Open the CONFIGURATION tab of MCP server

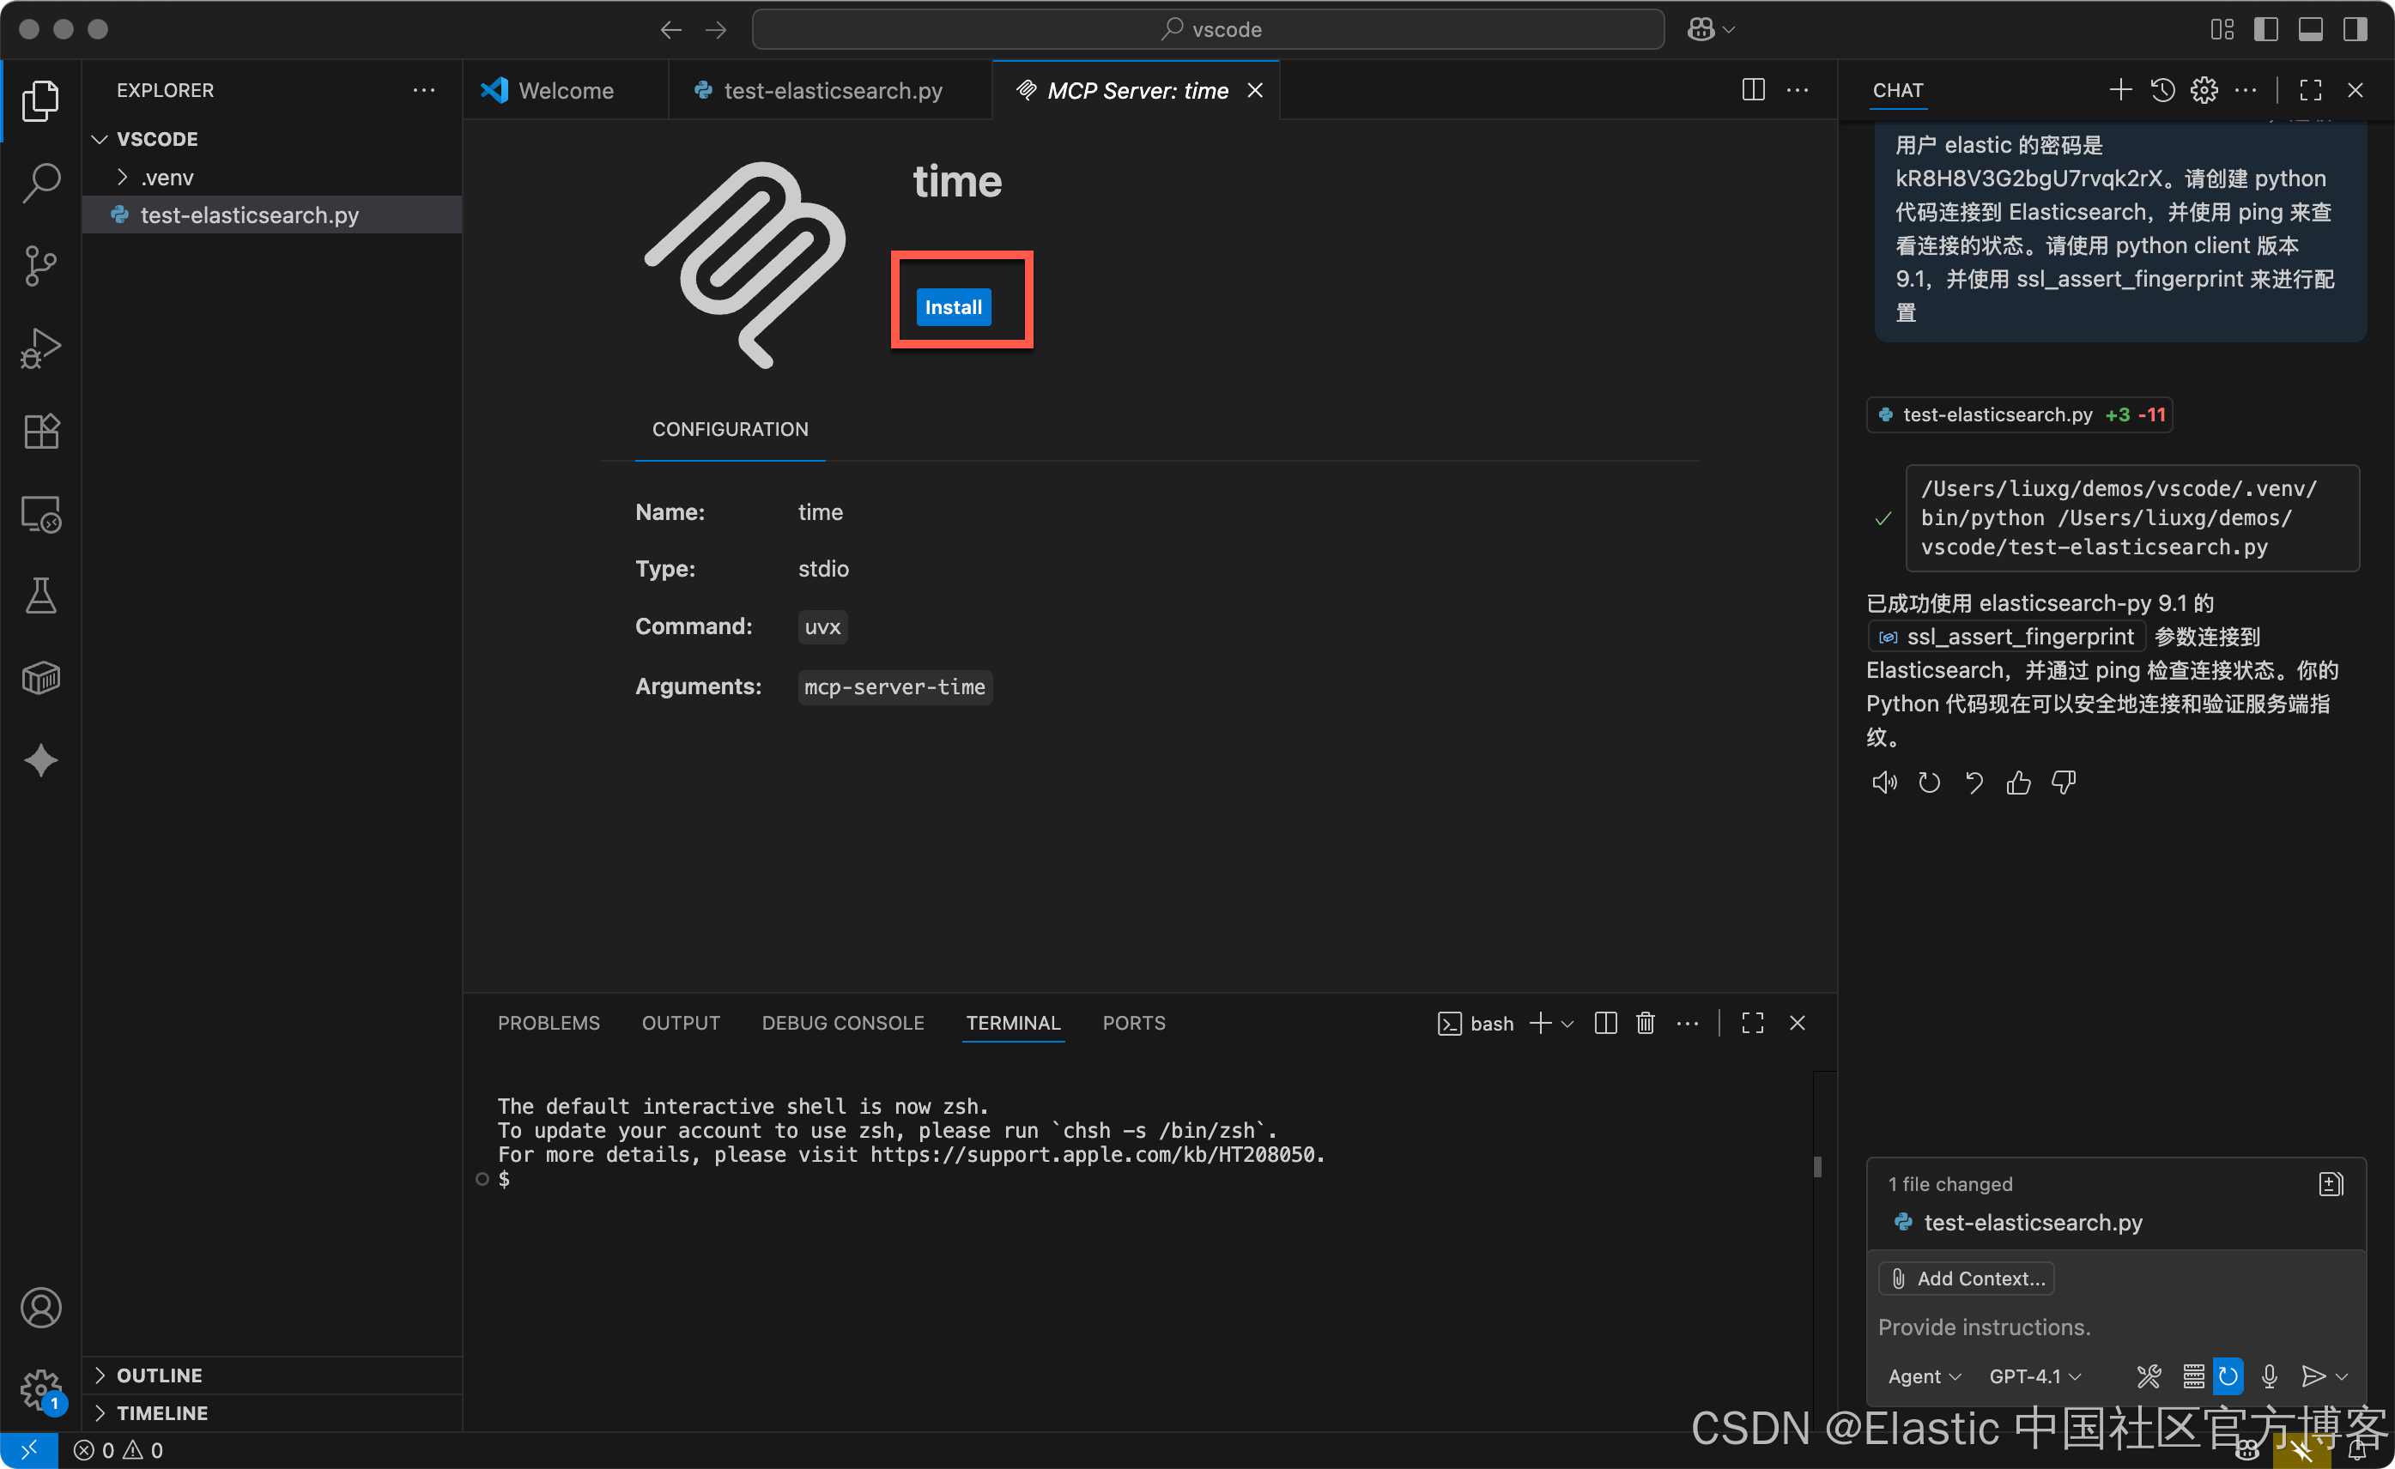730,429
